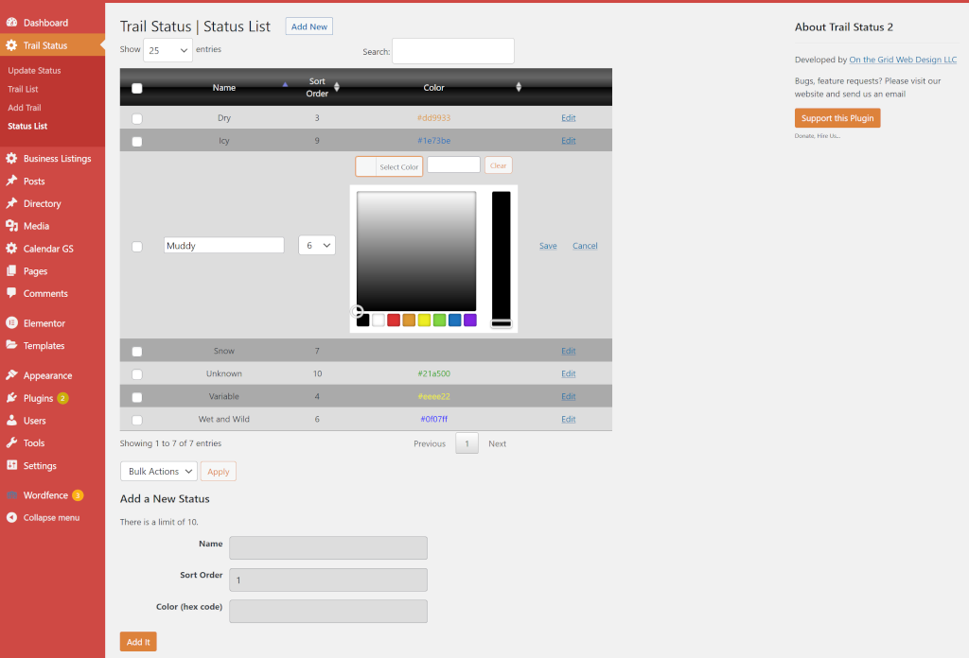
Task: Click the Support this Plugin button
Action: [837, 118]
